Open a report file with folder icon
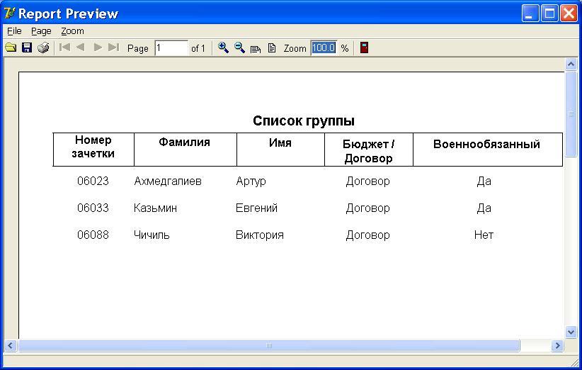582x370 pixels. point(11,47)
